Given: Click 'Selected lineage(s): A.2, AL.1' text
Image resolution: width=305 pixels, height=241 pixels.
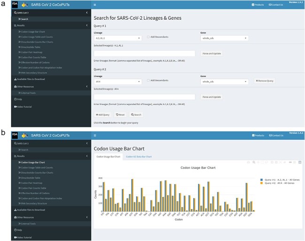Looking at the screenshot, I should click(108, 45).
